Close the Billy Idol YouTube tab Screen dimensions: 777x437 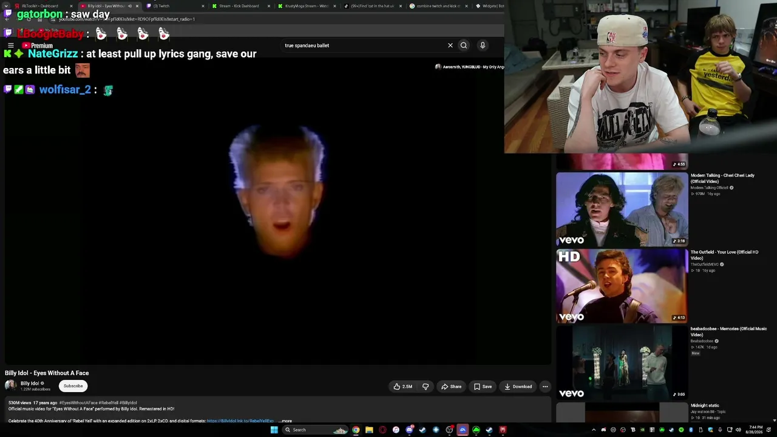point(137,6)
